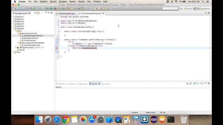Maximize the Package Explorer panel

pyautogui.click(x=52, y=13)
